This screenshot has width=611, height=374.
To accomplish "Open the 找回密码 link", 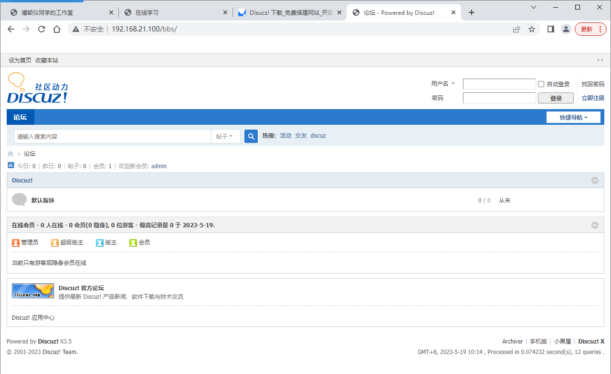I will 593,84.
